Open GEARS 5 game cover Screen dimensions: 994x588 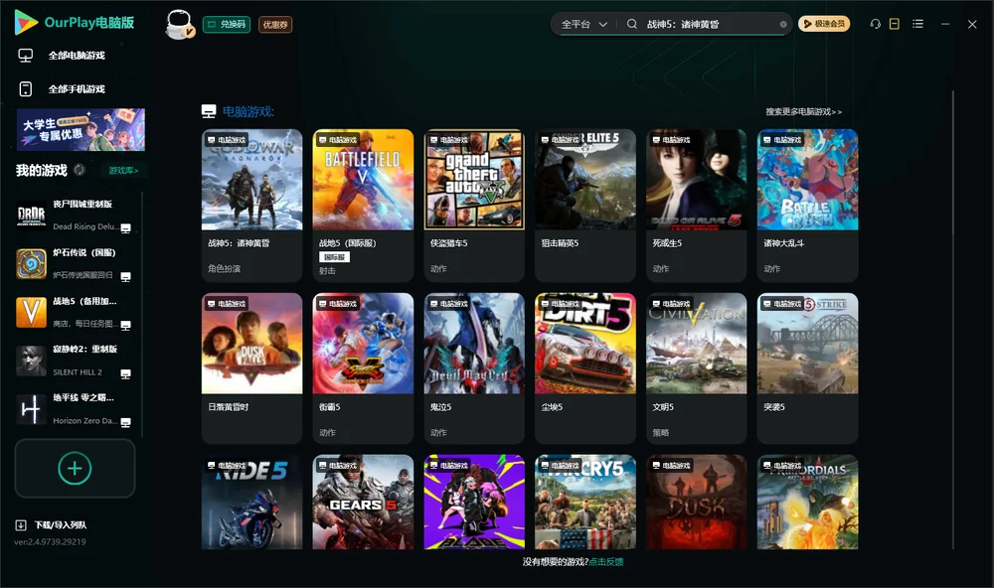(363, 502)
